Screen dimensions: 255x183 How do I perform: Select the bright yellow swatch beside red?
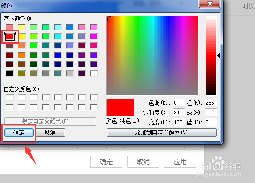(22, 36)
